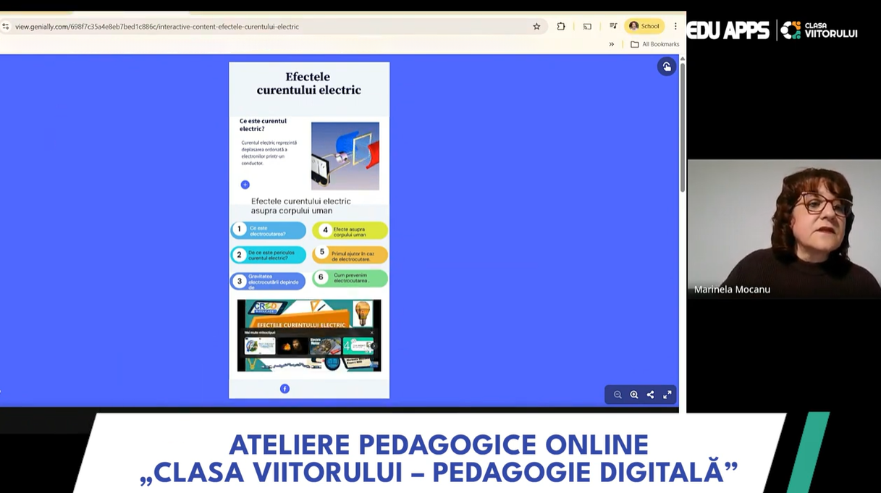Open item 6 Cum prevenim electrocutarea
This screenshot has width=881, height=493.
(x=350, y=278)
